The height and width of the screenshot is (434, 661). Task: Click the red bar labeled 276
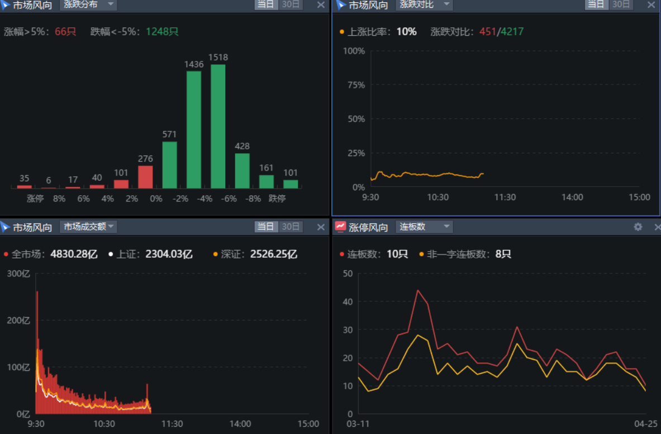click(145, 177)
